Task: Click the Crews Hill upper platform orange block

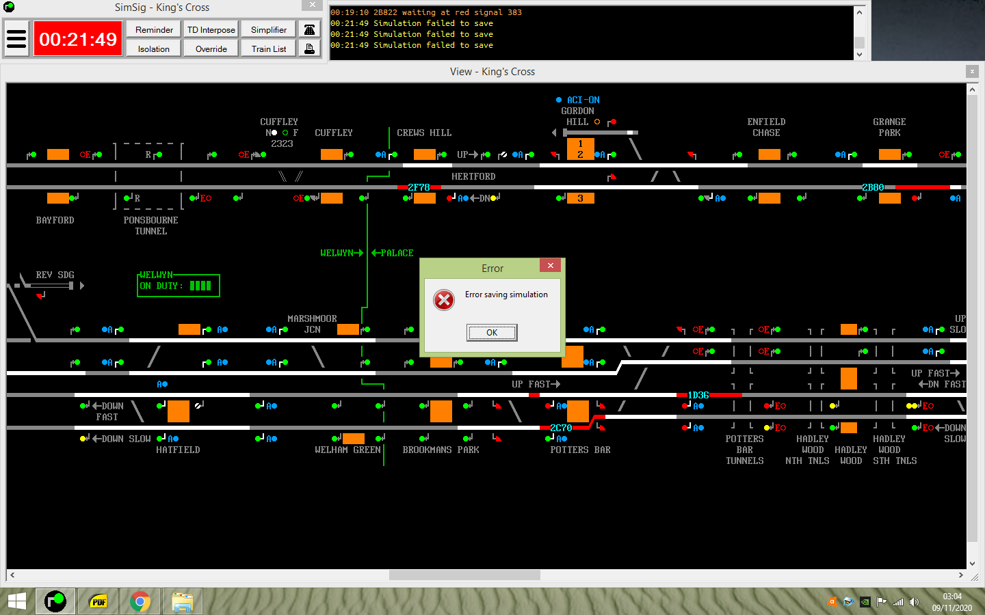Action: pyautogui.click(x=424, y=154)
